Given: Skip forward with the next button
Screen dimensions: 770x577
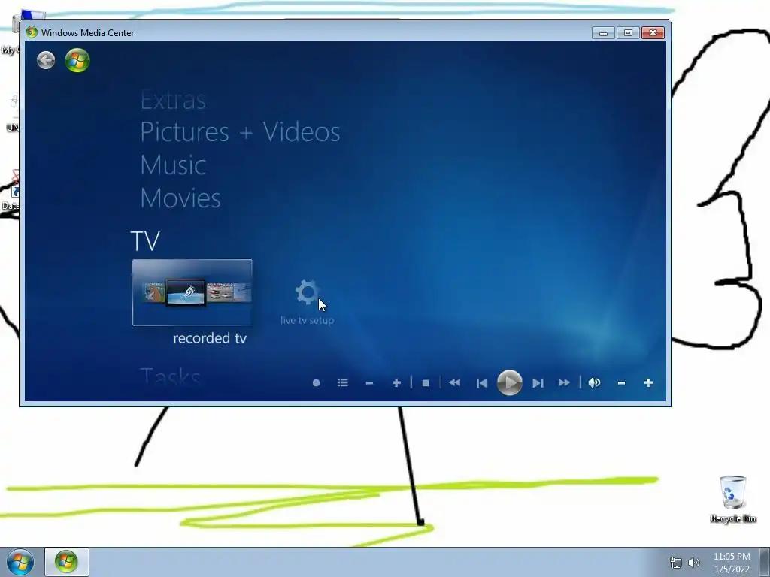Looking at the screenshot, I should pyautogui.click(x=538, y=382).
